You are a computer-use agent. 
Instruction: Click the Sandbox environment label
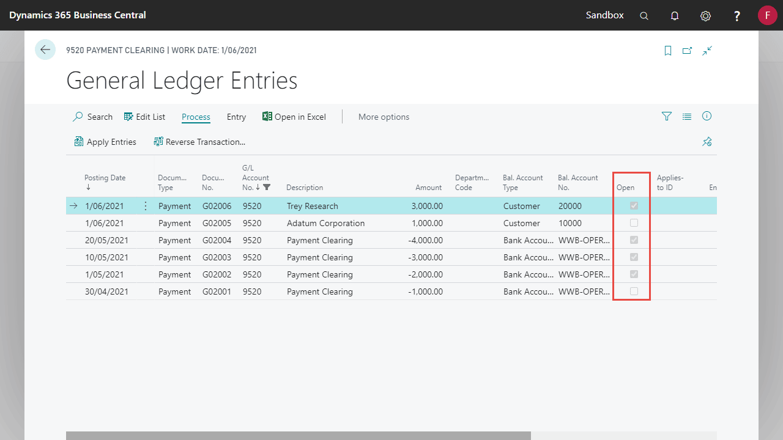(605, 15)
